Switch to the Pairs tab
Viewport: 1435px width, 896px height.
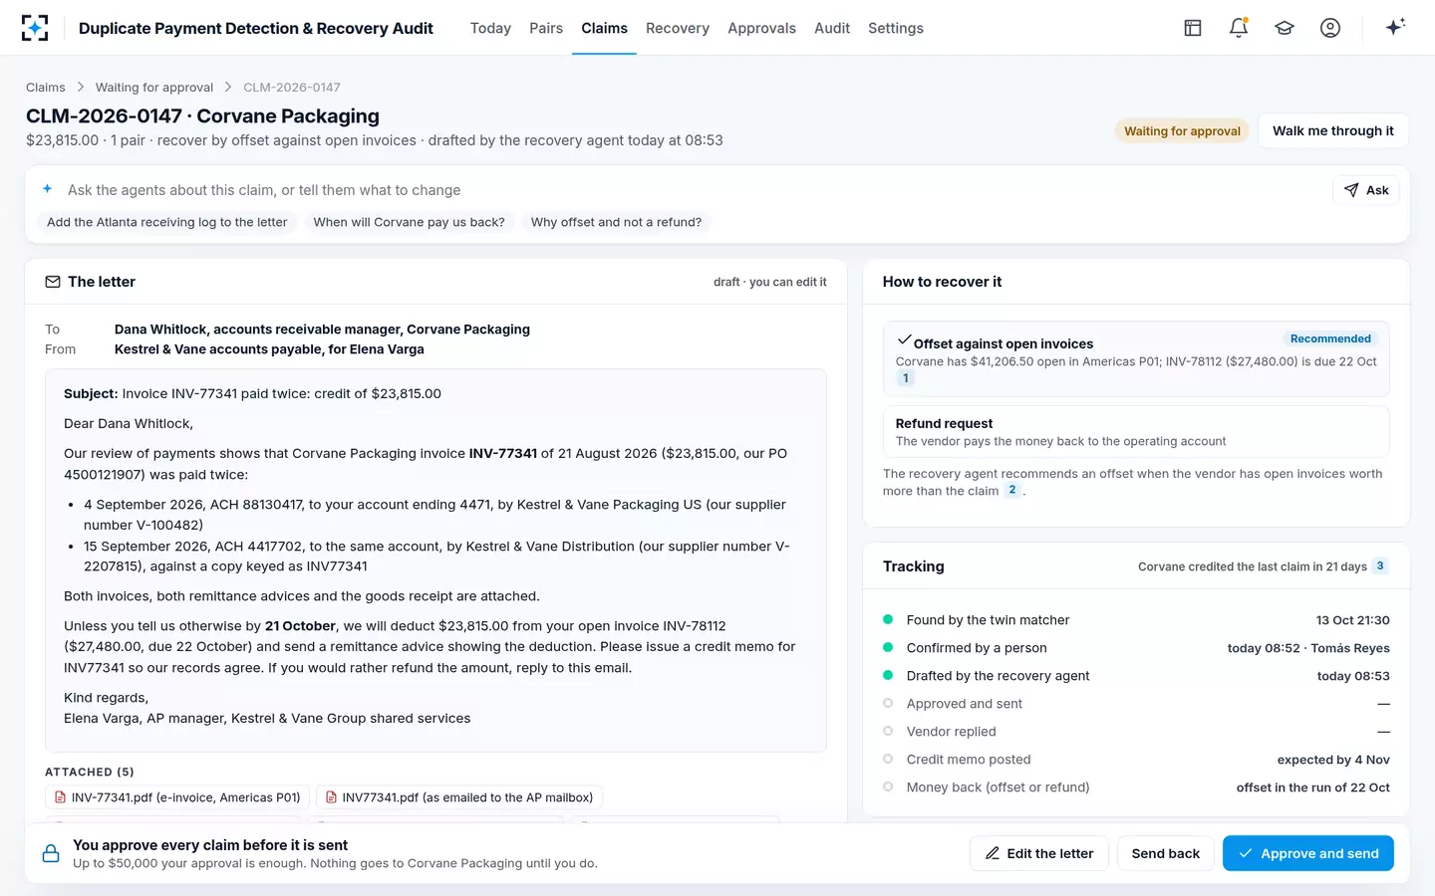pyautogui.click(x=546, y=28)
